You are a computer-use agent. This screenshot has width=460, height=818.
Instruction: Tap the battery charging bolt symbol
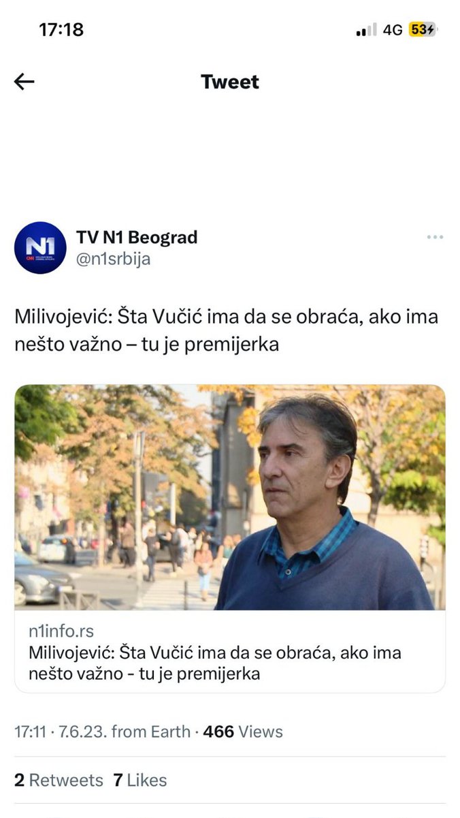431,29
